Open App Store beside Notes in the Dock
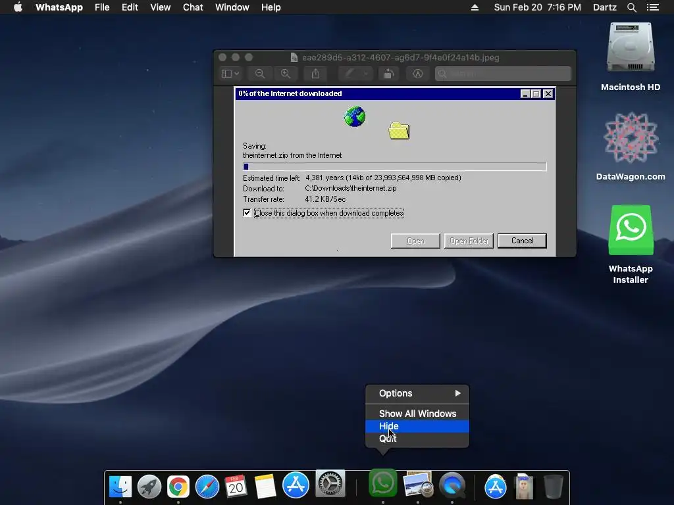Image resolution: width=674 pixels, height=505 pixels. 296,485
